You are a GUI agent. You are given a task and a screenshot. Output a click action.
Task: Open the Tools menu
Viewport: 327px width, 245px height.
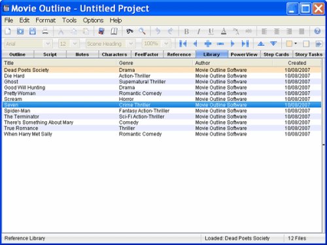point(69,20)
